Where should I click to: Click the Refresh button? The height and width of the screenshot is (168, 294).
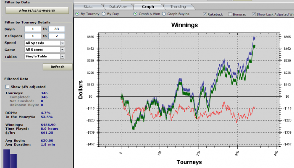pos(58,67)
